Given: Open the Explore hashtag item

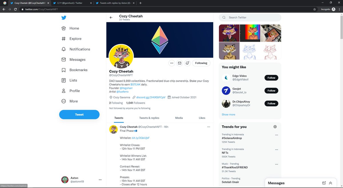Looking at the screenshot, I should [71, 39].
